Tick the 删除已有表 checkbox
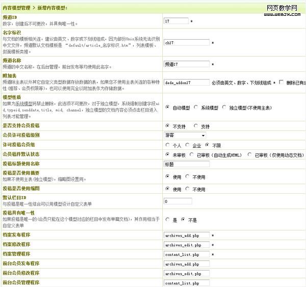This screenshot has height=287, width=306. [x=281, y=82]
